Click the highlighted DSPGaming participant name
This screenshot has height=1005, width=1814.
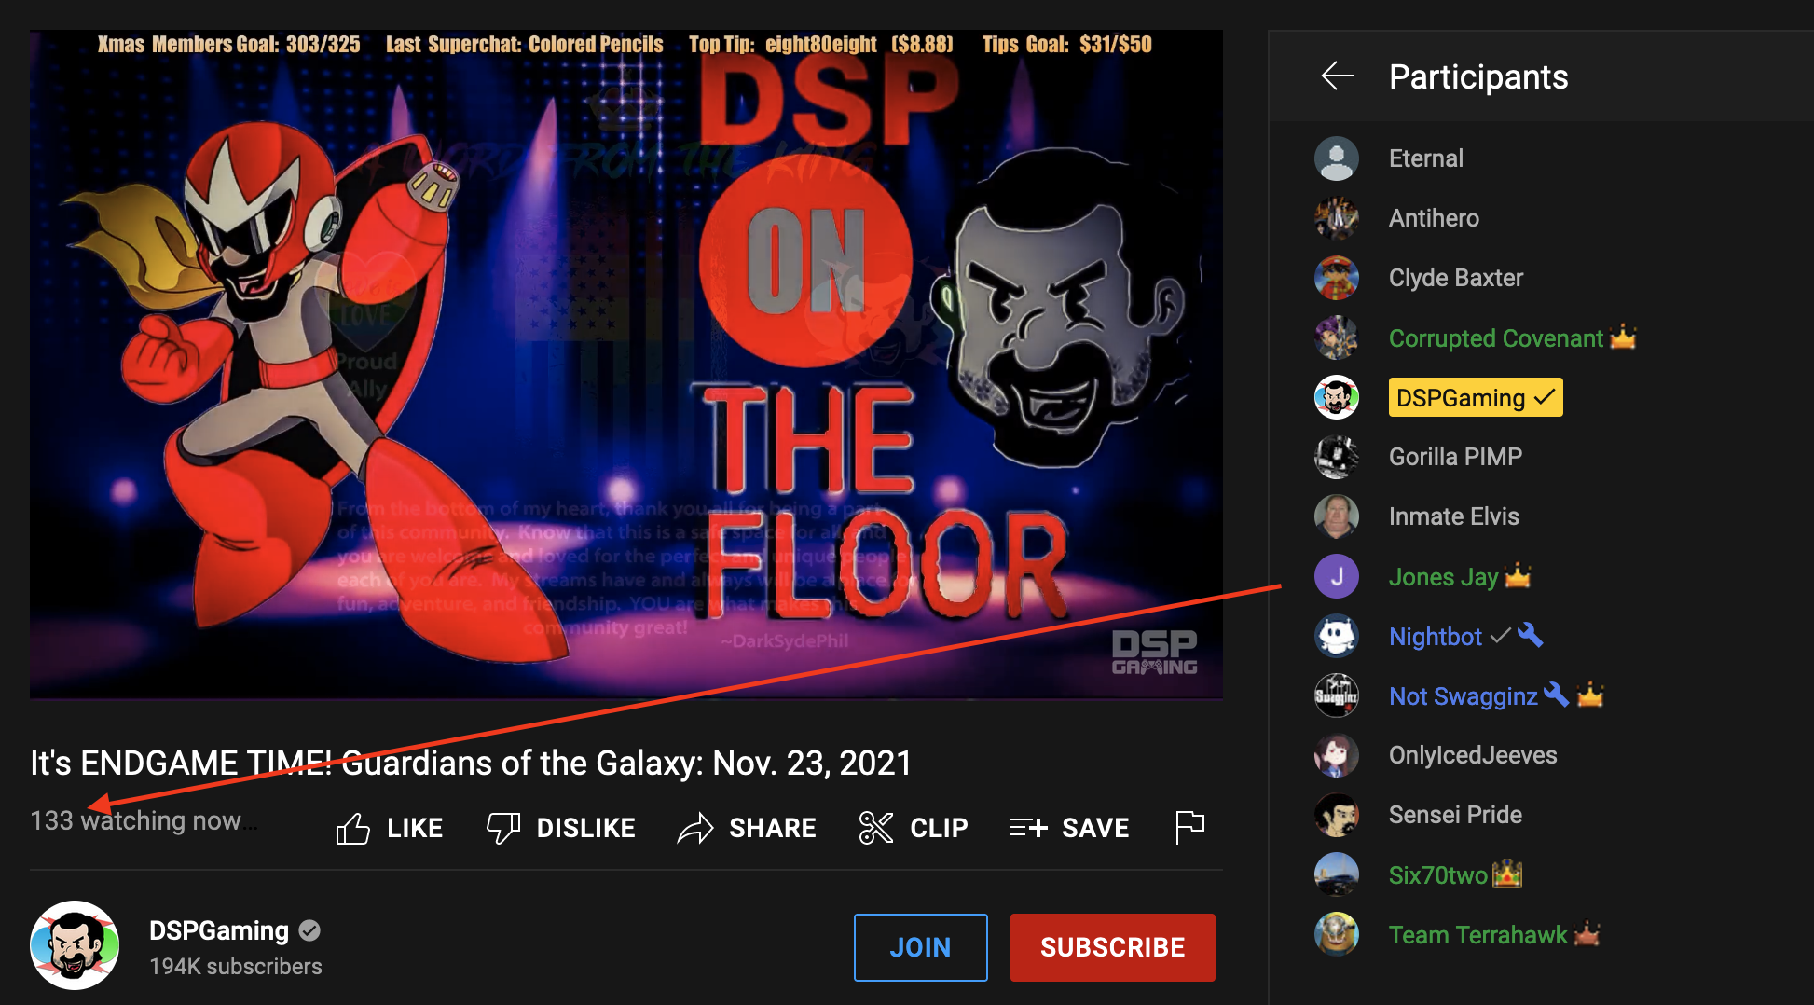click(1476, 397)
